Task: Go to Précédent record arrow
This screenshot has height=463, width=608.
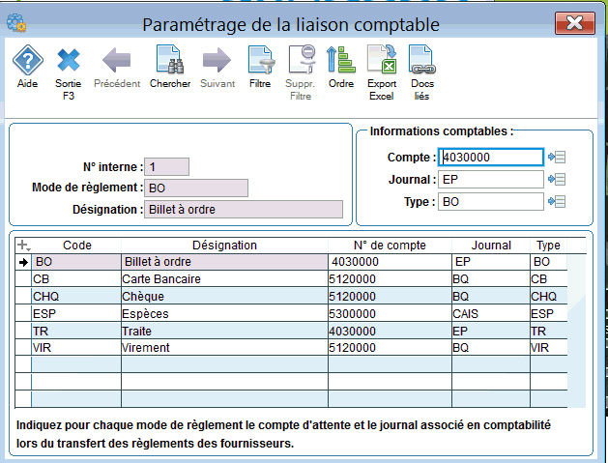Action: 117,67
